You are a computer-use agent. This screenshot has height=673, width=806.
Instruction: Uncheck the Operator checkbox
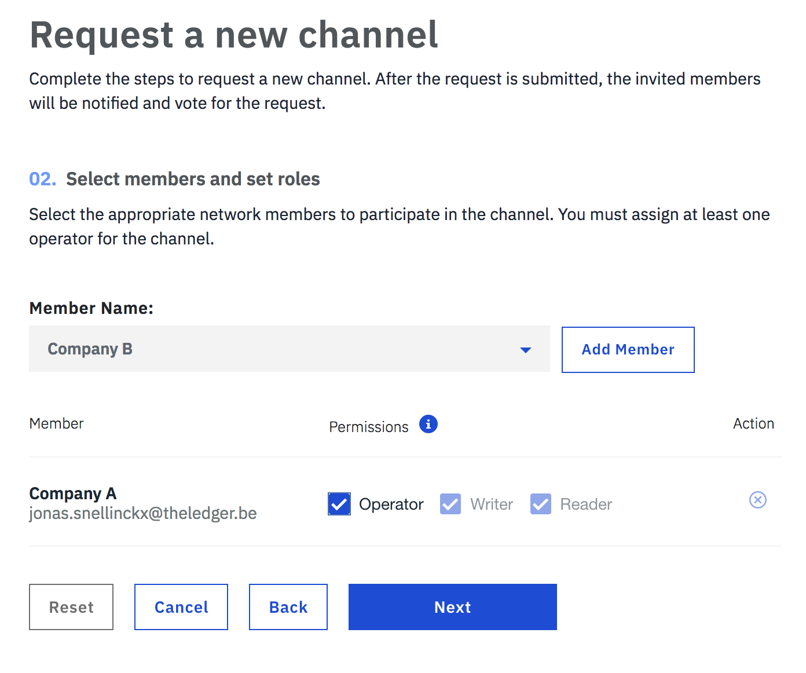(339, 504)
